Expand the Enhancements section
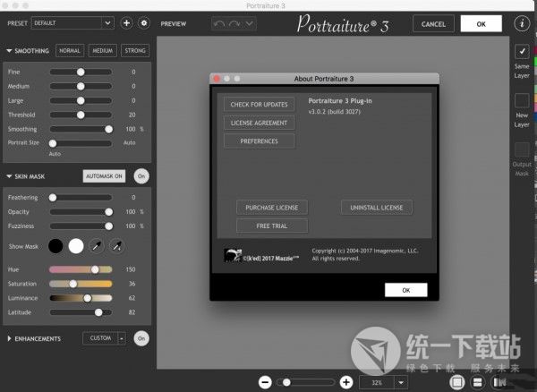537x392 pixels. (x=9, y=338)
